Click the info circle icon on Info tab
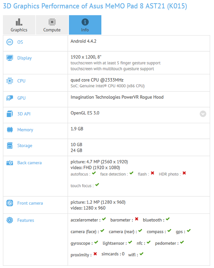The width and height of the screenshot is (214, 268). (85, 22)
